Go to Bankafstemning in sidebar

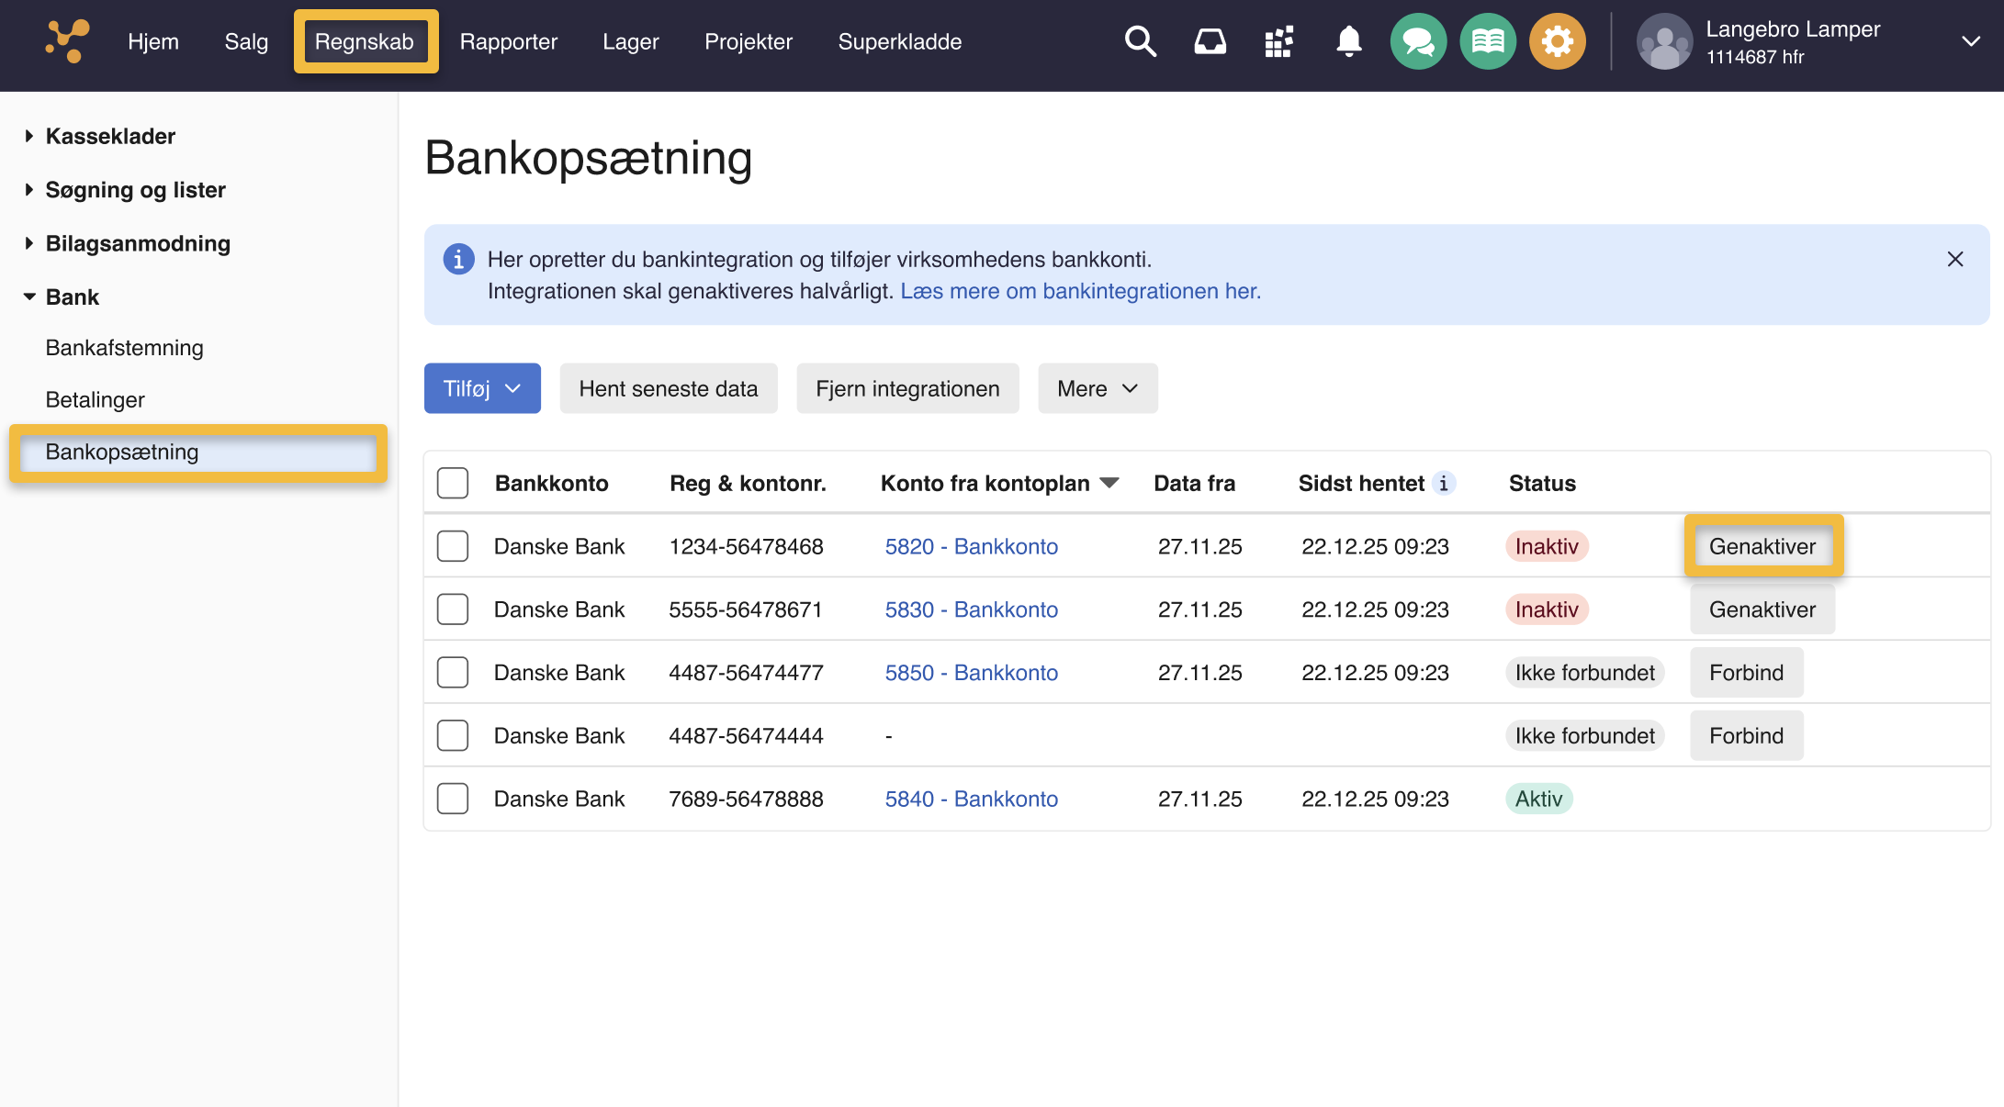pyautogui.click(x=124, y=348)
